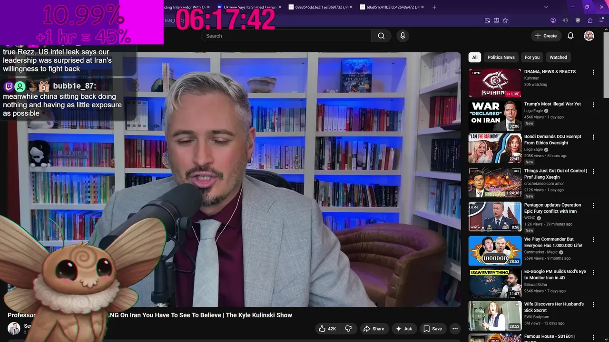Open YouTube notifications bell
Screen dimensions: 609x342
click(x=570, y=36)
